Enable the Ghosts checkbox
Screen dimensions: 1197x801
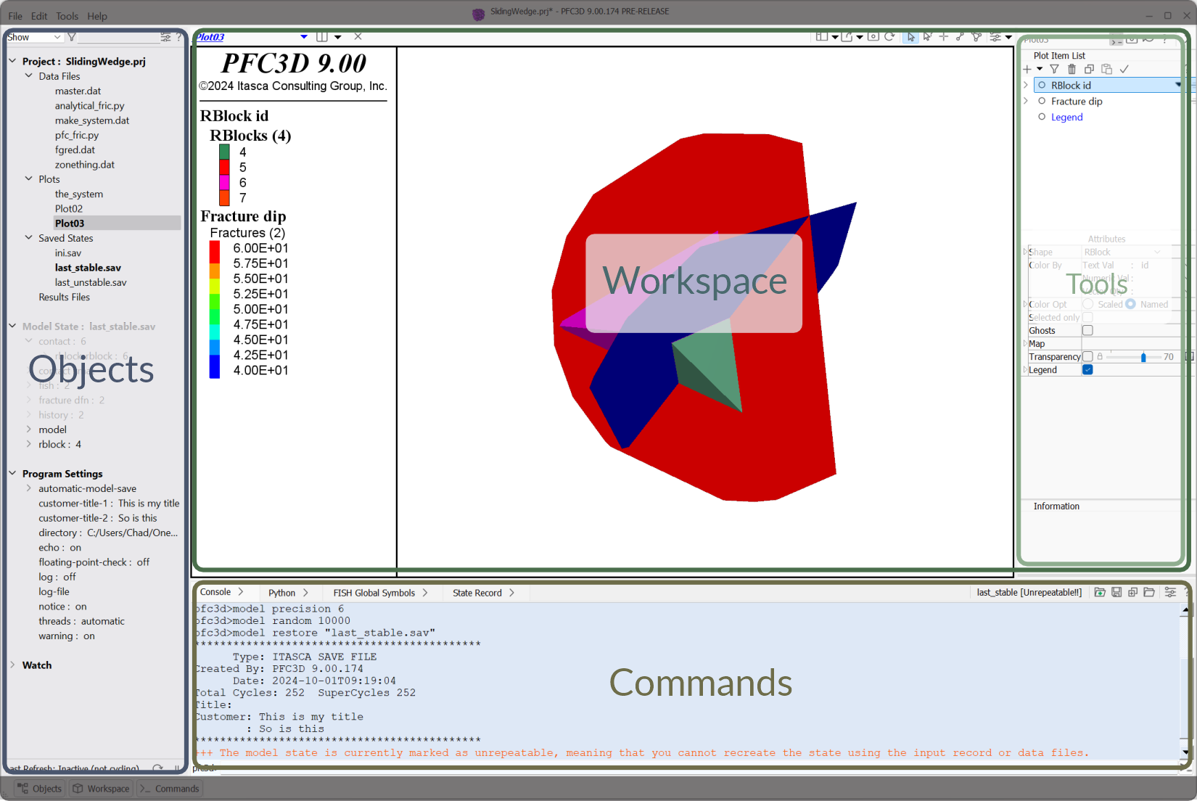tap(1087, 331)
